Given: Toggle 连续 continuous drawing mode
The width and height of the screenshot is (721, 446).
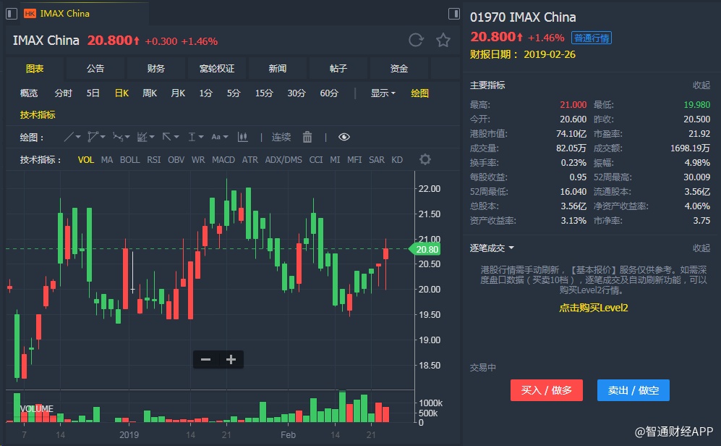Looking at the screenshot, I should 281,137.
